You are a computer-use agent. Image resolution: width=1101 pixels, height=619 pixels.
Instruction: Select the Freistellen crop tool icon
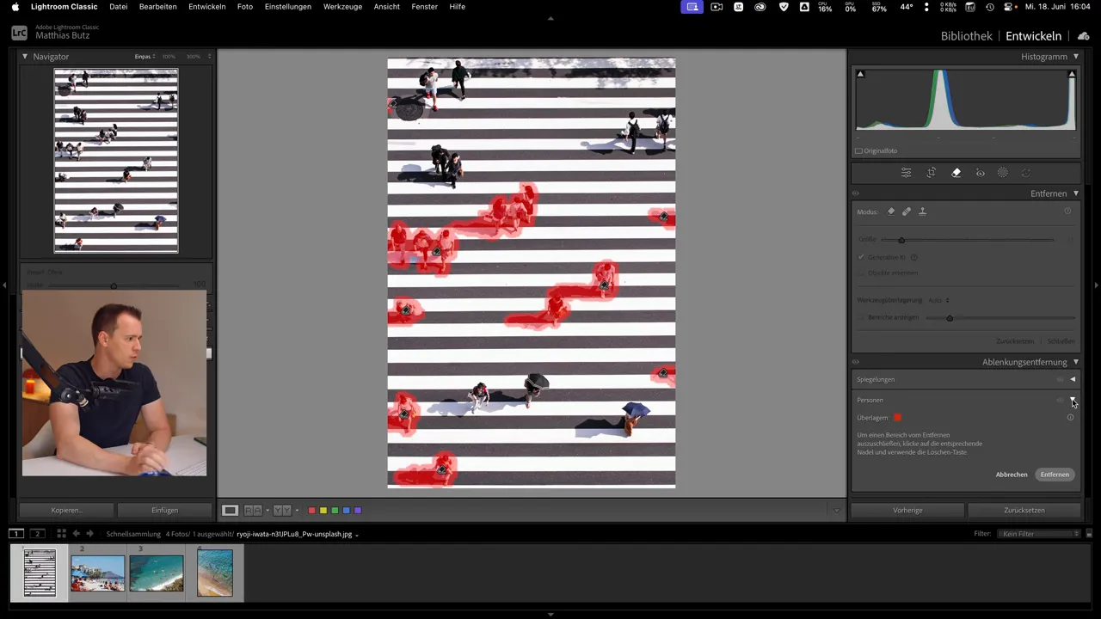tap(931, 172)
